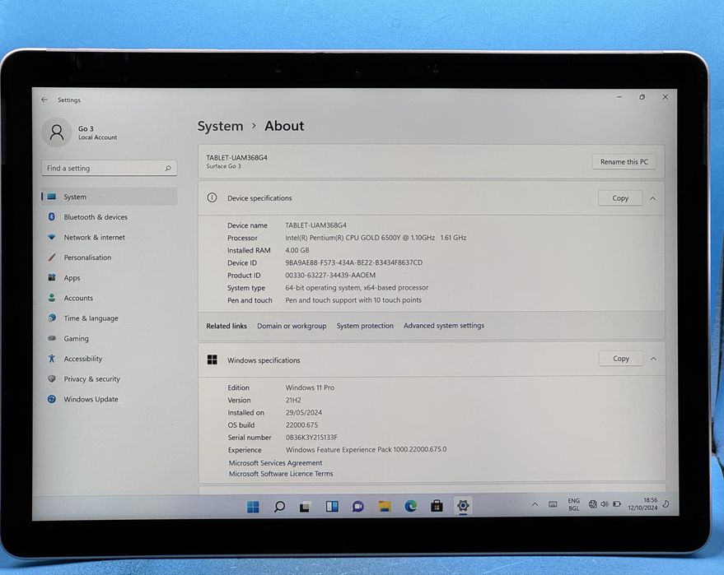Open Task View from taskbar

click(306, 506)
